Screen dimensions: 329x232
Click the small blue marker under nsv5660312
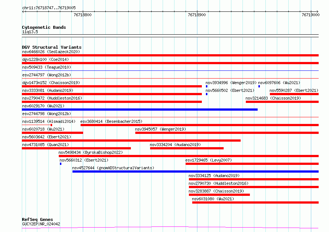click(61, 164)
